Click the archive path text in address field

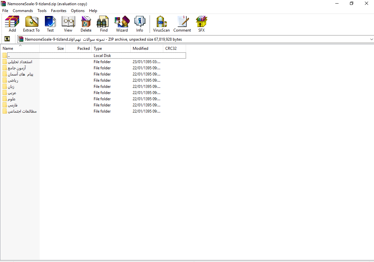103,39
